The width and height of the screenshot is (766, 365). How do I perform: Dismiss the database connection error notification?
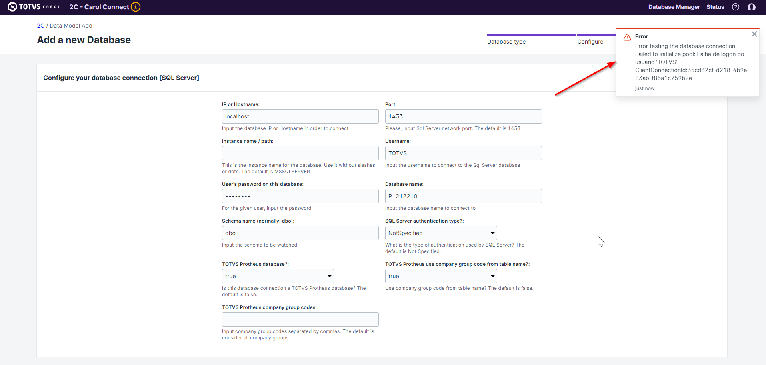[x=754, y=34]
